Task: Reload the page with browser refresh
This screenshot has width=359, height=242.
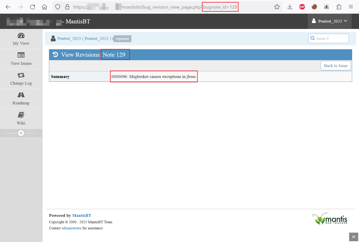Action: coord(32,7)
